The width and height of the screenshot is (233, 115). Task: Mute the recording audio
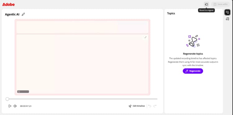point(15,106)
